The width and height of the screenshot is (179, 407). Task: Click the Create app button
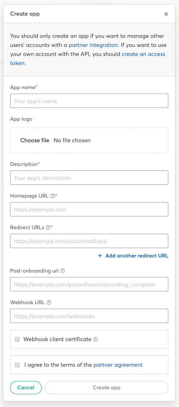point(107,388)
